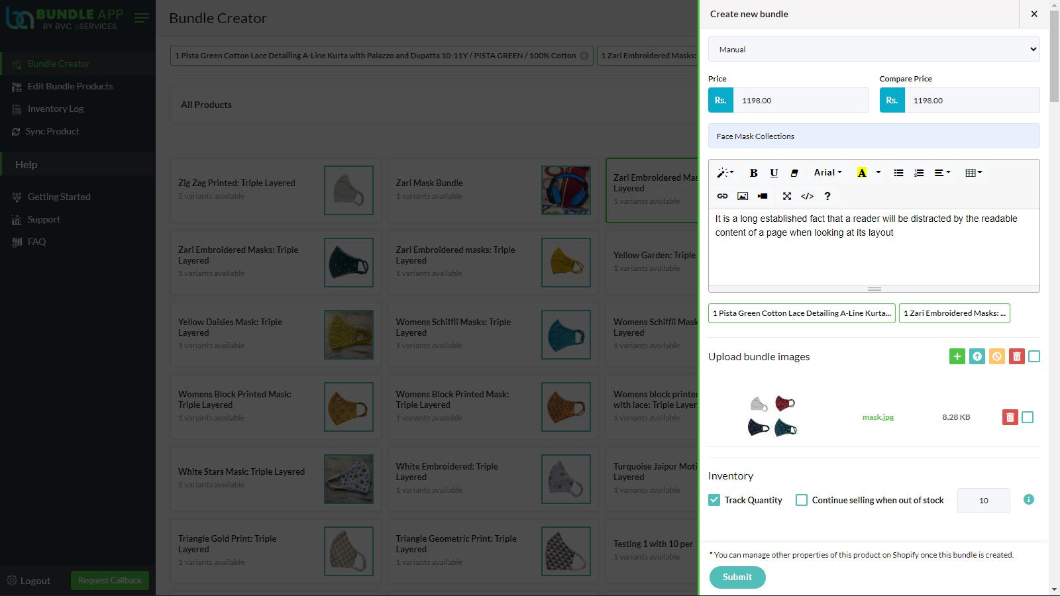Click the eraser remove-formatting icon
Screen dimensions: 1060x596
click(794, 173)
